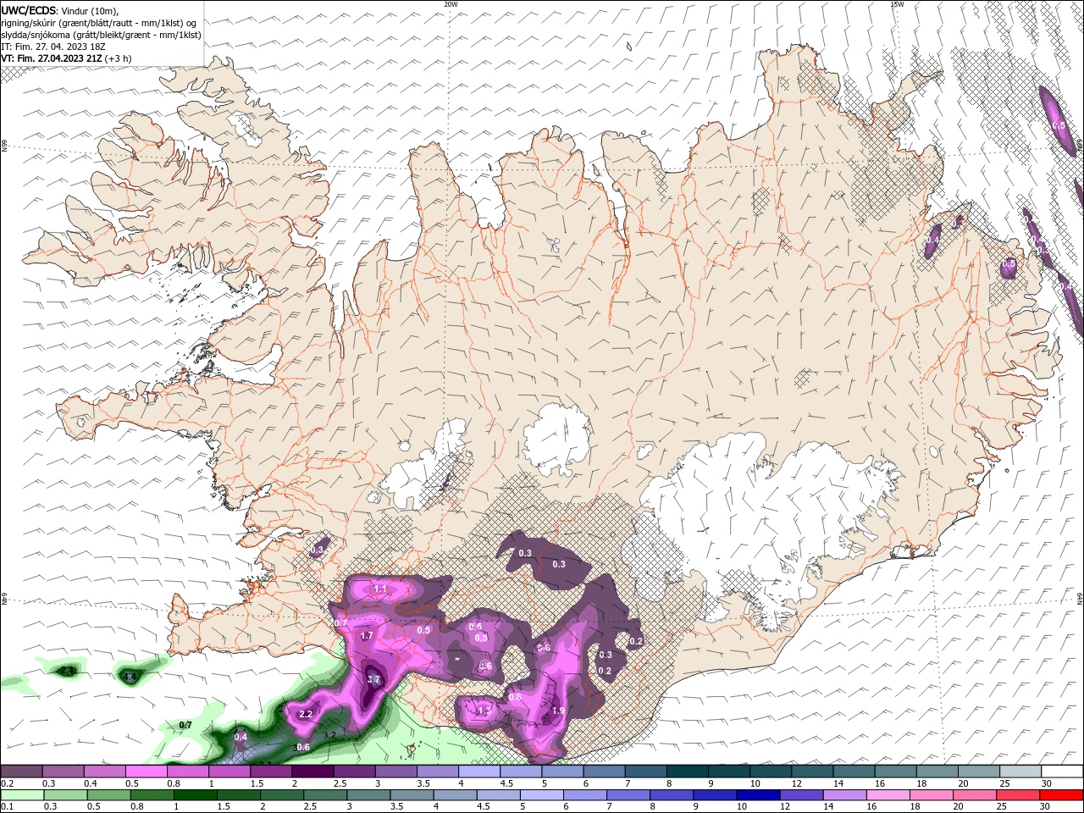Select the top-row dark purple swatch labeled 2

pyautogui.click(x=312, y=772)
